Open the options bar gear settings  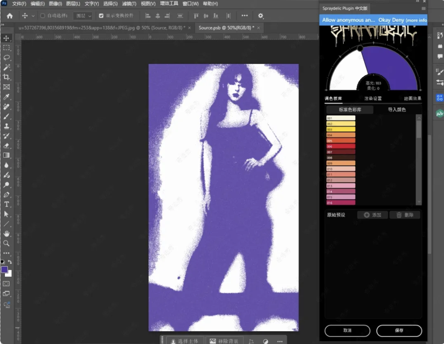click(261, 16)
